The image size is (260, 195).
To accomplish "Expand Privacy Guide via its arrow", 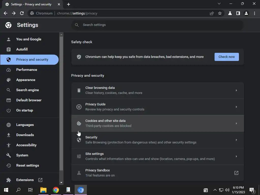I will [236, 107].
